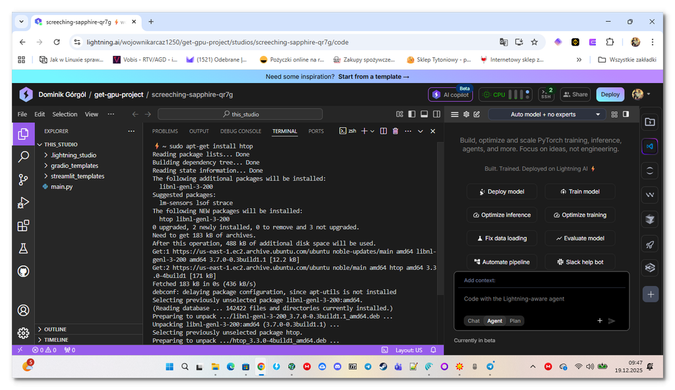Open Source Control view

(x=23, y=179)
